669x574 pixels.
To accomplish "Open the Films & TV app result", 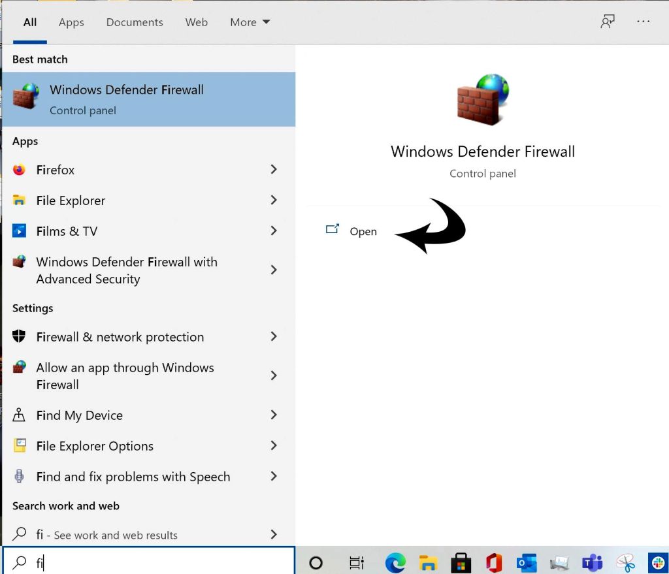I will tap(148, 231).
